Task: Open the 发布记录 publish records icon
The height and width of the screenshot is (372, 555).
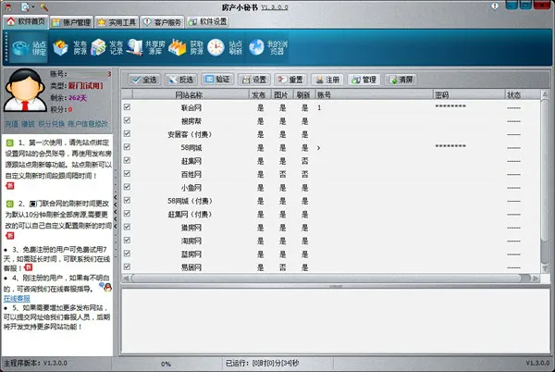Action: [x=99, y=48]
